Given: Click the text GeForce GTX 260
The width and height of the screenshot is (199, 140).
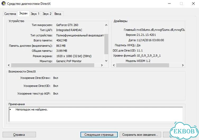Looking at the screenshot, I should pos(67,25).
